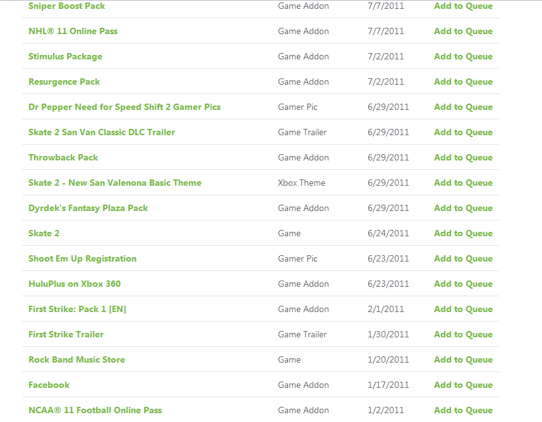542x422 pixels.
Task: Select the 6/24/2011 date for Skate 2
Action: pos(388,233)
